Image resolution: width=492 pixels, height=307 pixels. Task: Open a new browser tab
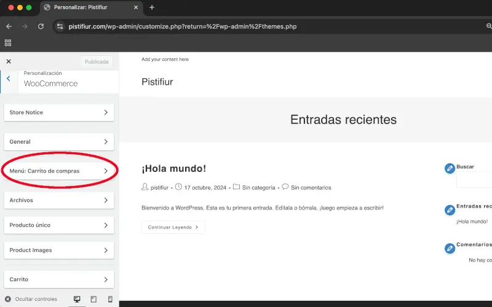(152, 7)
